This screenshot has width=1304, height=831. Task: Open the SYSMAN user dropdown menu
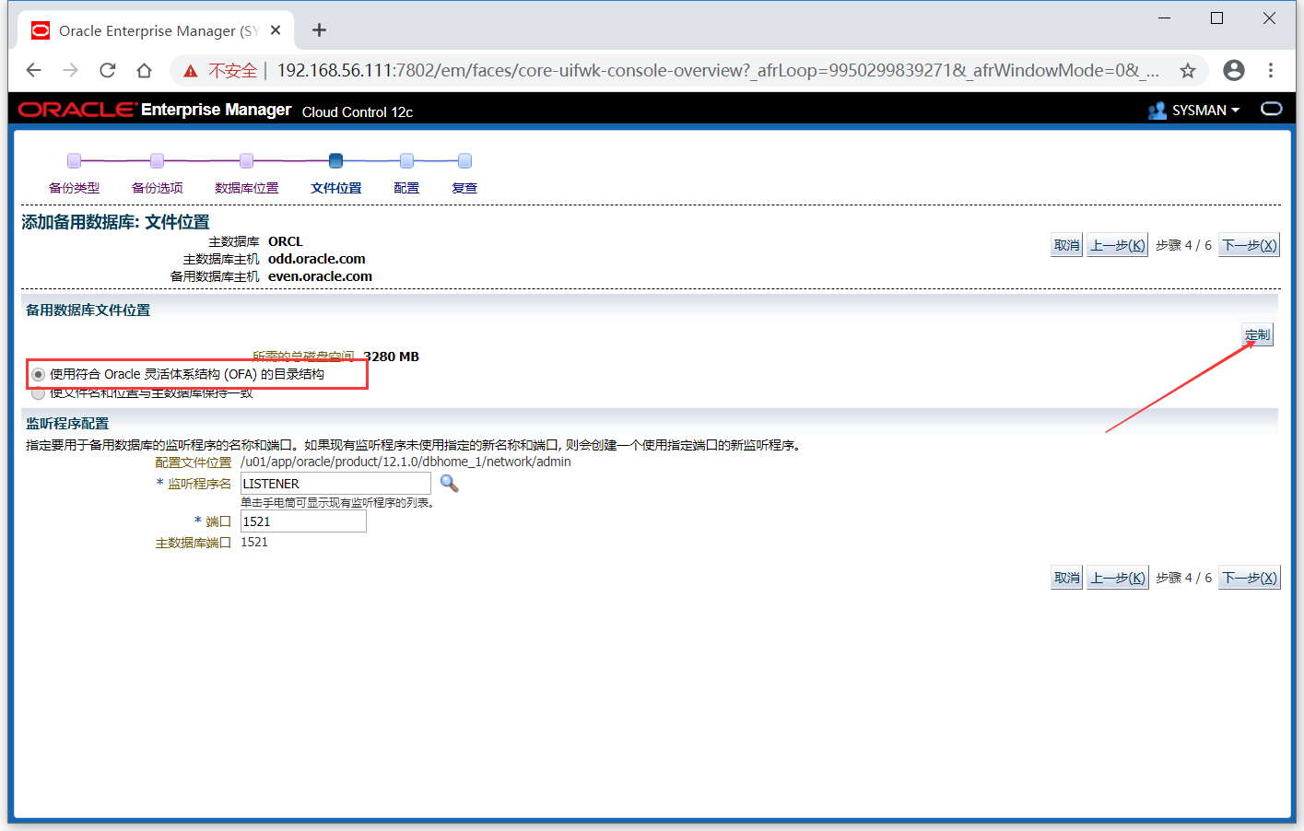[1205, 111]
